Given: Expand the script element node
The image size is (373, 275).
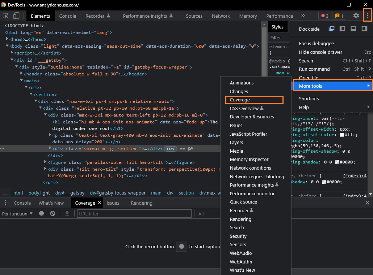Looking at the screenshot, I should pos(12,53).
